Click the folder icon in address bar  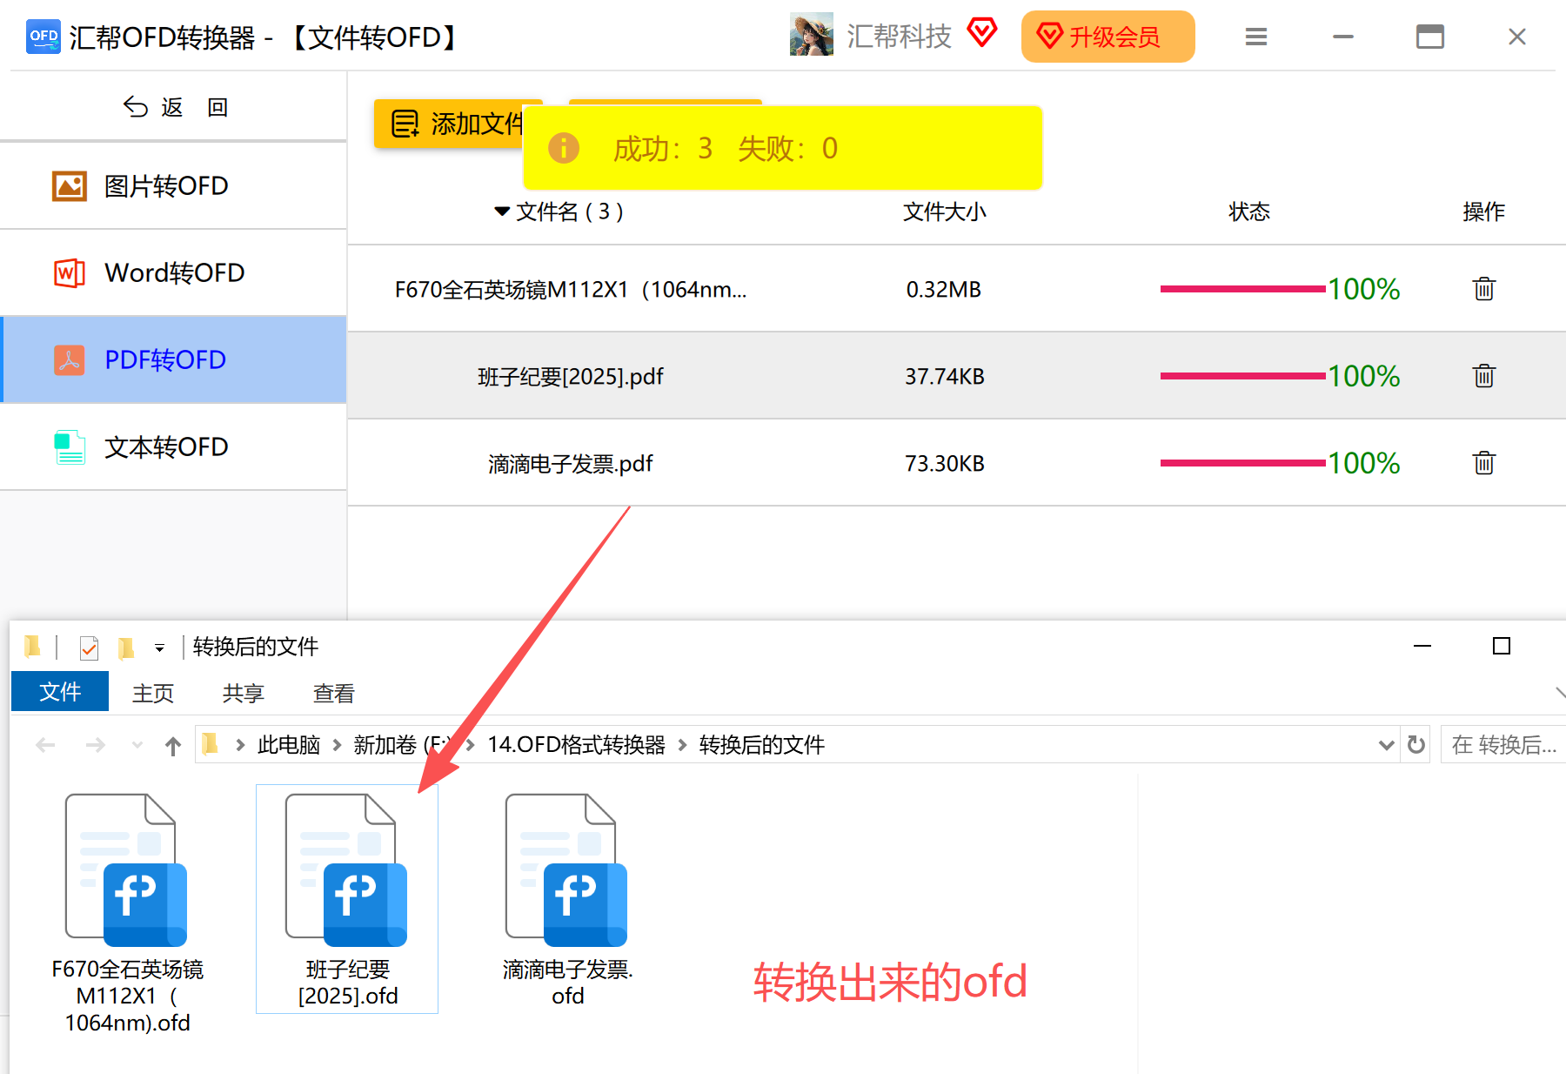(210, 744)
